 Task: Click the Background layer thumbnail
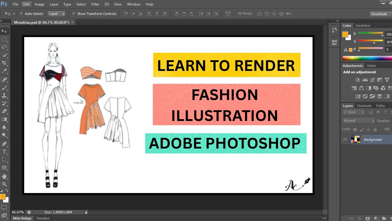(356, 139)
